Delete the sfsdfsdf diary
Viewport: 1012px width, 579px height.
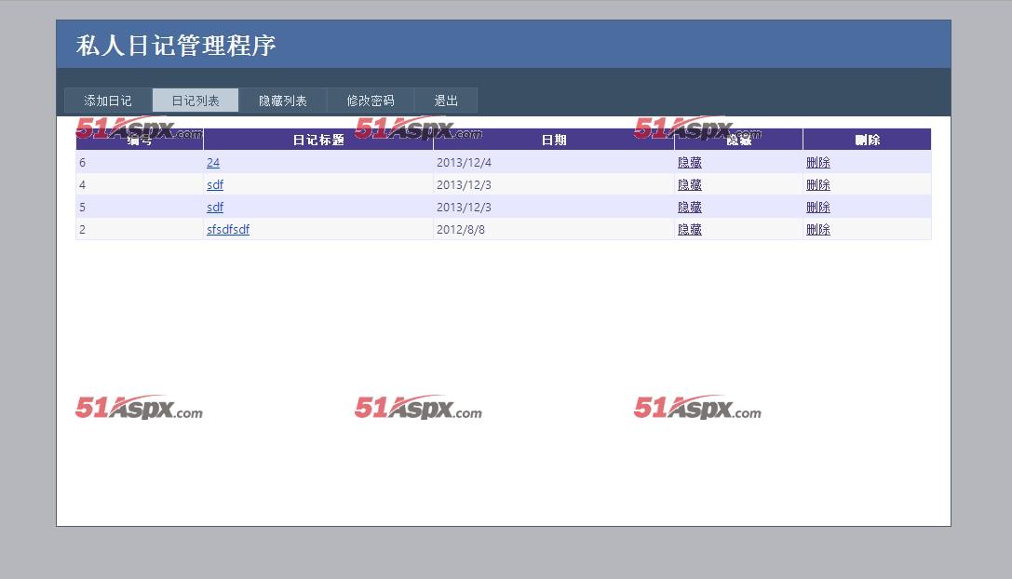817,230
